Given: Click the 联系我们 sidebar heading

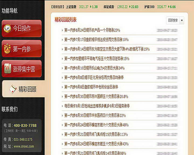Looking at the screenshot, I should [x=10, y=109].
